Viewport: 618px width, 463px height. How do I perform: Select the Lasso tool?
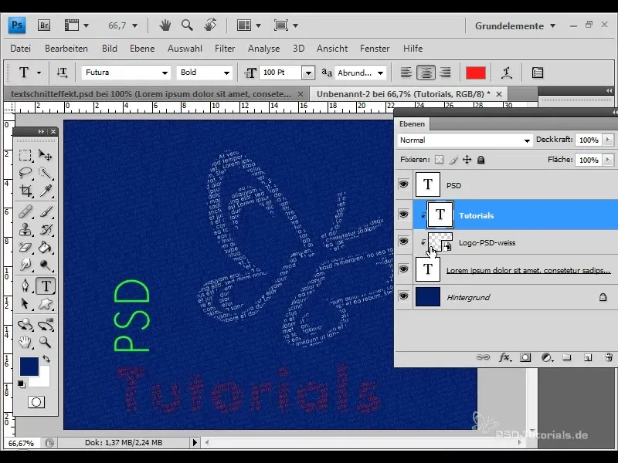(25, 172)
